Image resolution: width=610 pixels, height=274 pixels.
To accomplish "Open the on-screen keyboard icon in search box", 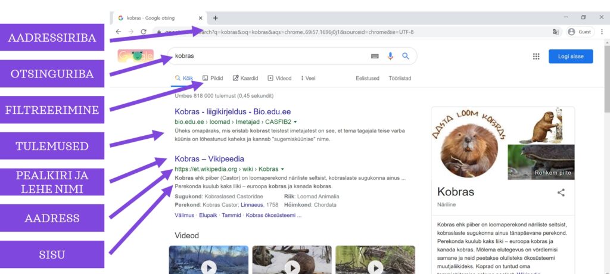I will (x=375, y=56).
